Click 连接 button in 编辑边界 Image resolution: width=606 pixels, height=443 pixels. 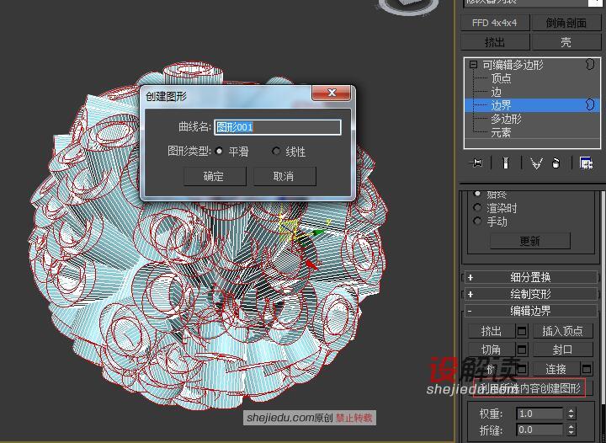point(556,369)
